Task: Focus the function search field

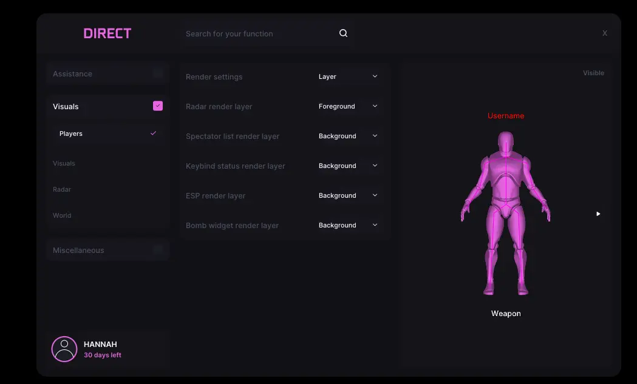Action: pos(258,34)
